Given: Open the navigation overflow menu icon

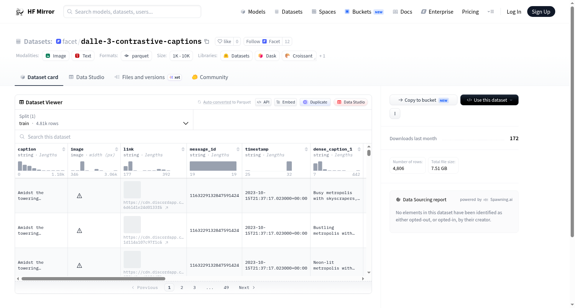Looking at the screenshot, I should coord(491,12).
